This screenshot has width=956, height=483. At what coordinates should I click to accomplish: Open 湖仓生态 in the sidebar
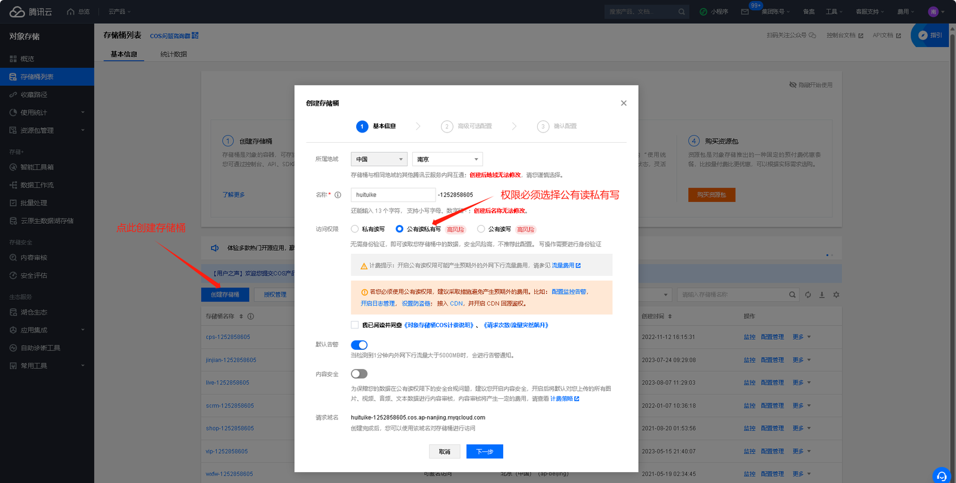[47, 312]
